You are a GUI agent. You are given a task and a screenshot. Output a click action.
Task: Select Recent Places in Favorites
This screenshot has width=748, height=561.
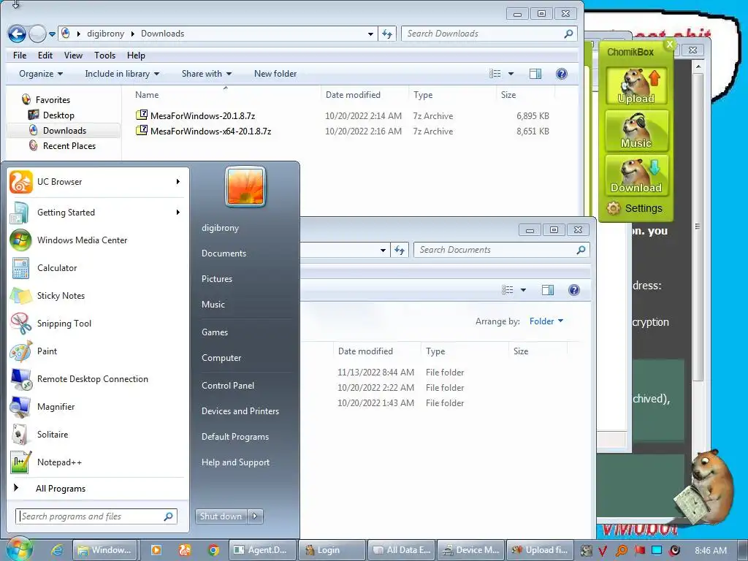[69, 146]
